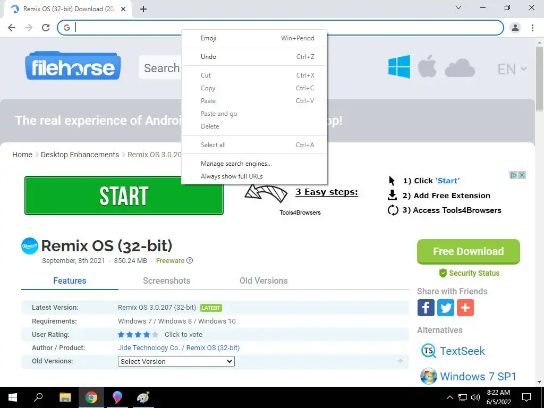Click the page vertical scrollbar thumb
544x408 pixels.
pos(540,79)
